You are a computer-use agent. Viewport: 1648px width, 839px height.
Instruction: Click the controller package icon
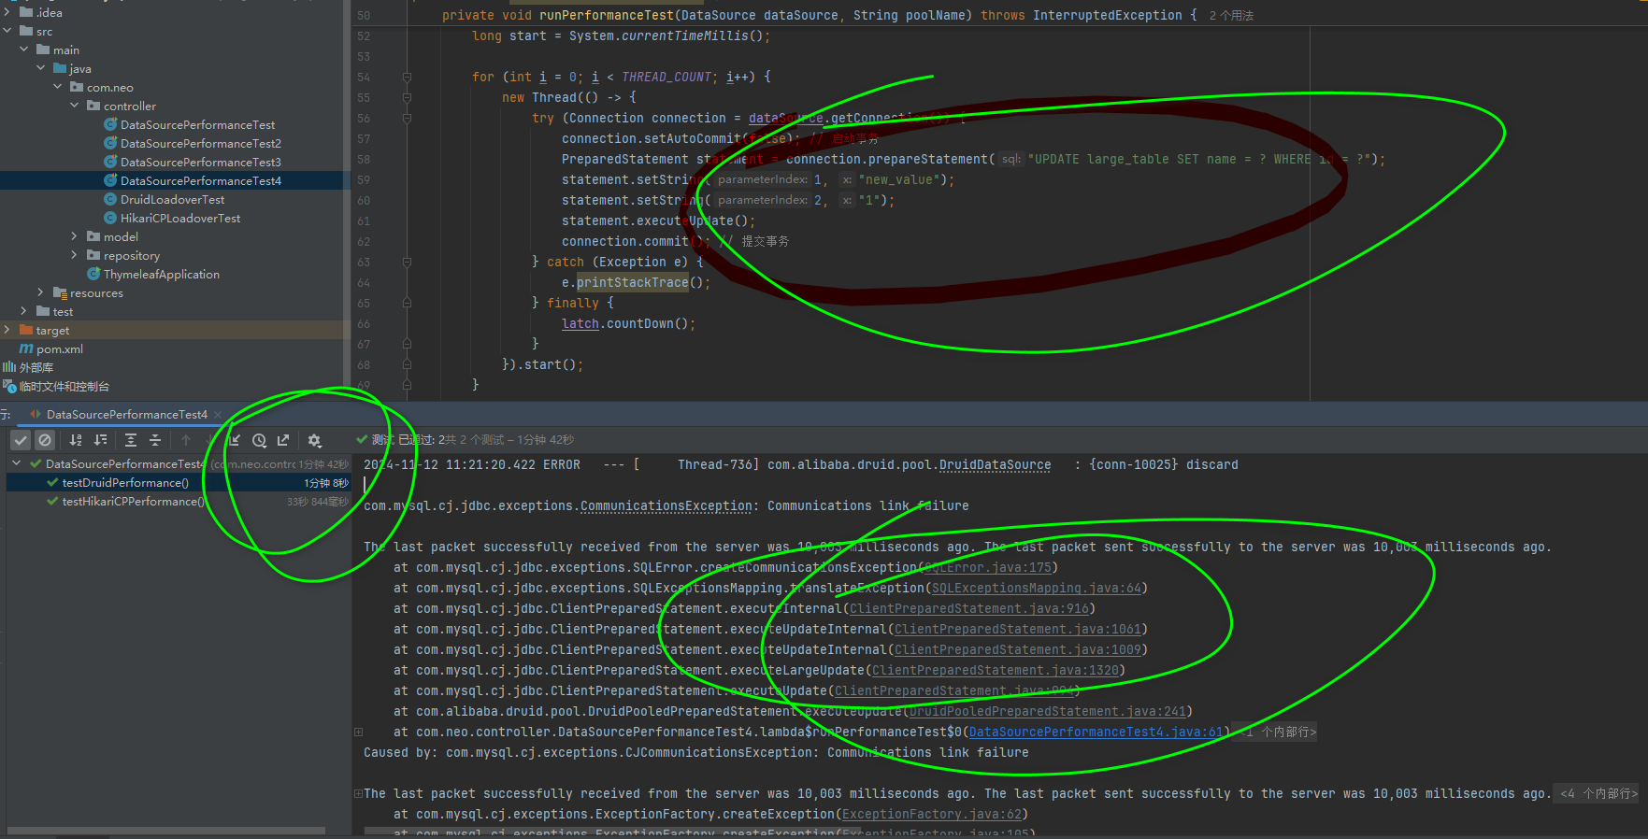click(x=93, y=106)
